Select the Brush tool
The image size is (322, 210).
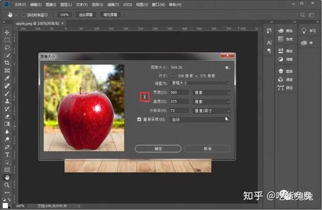coord(7,94)
